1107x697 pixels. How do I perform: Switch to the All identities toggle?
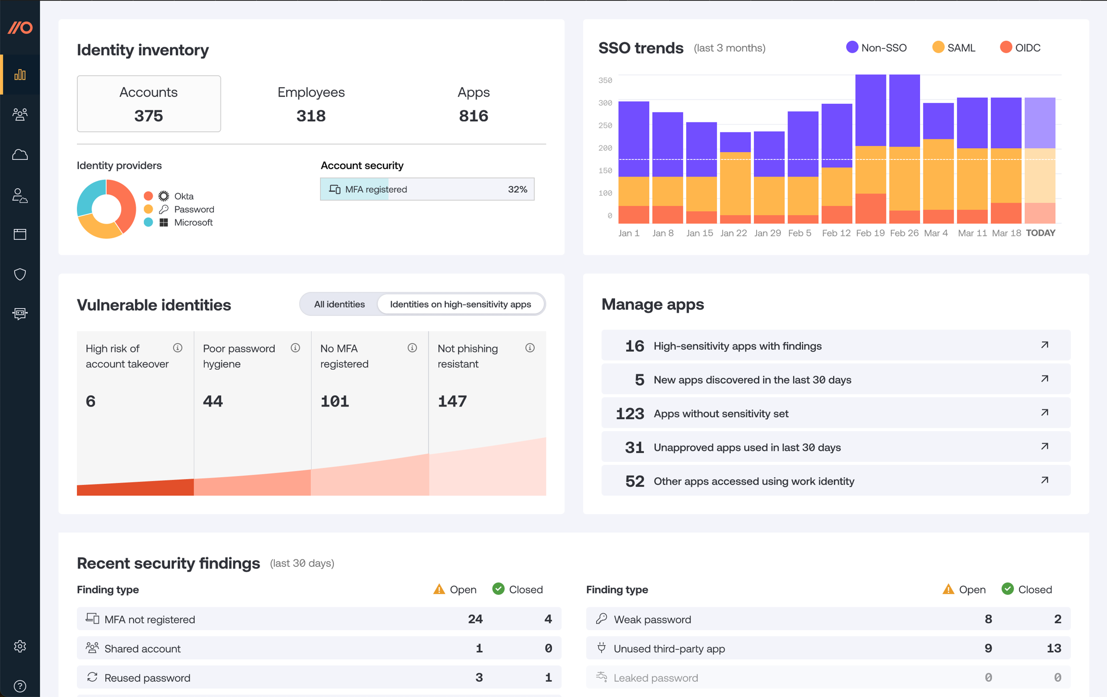(339, 304)
